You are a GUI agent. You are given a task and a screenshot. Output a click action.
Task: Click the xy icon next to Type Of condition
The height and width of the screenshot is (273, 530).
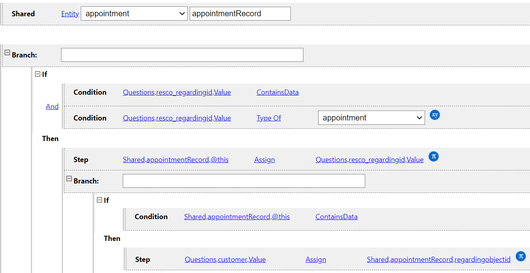[435, 115]
